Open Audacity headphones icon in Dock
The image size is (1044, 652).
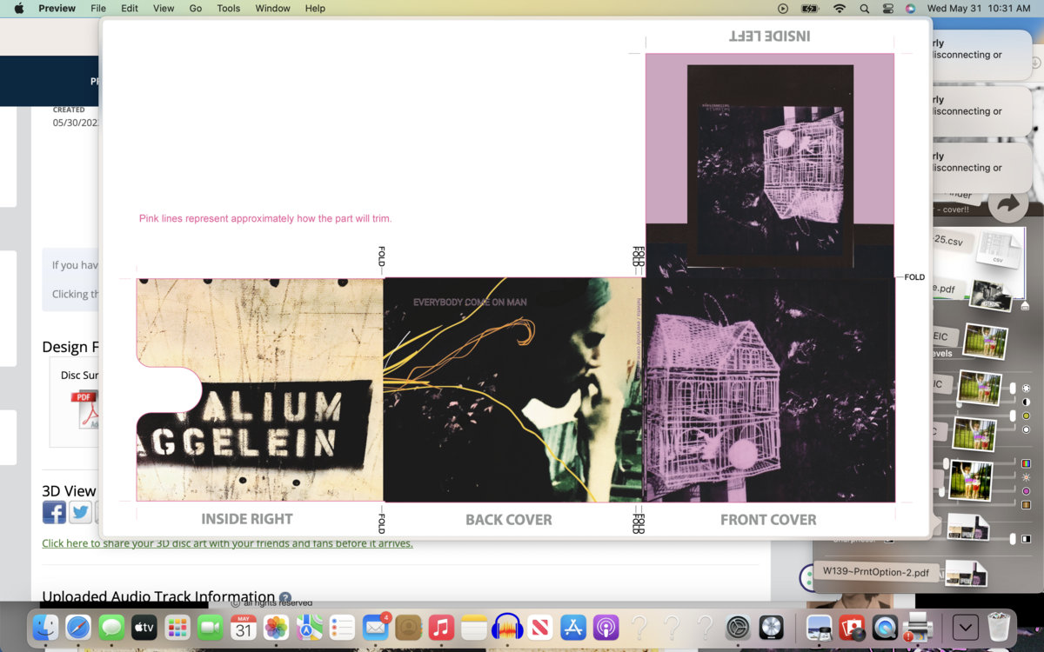tap(506, 627)
